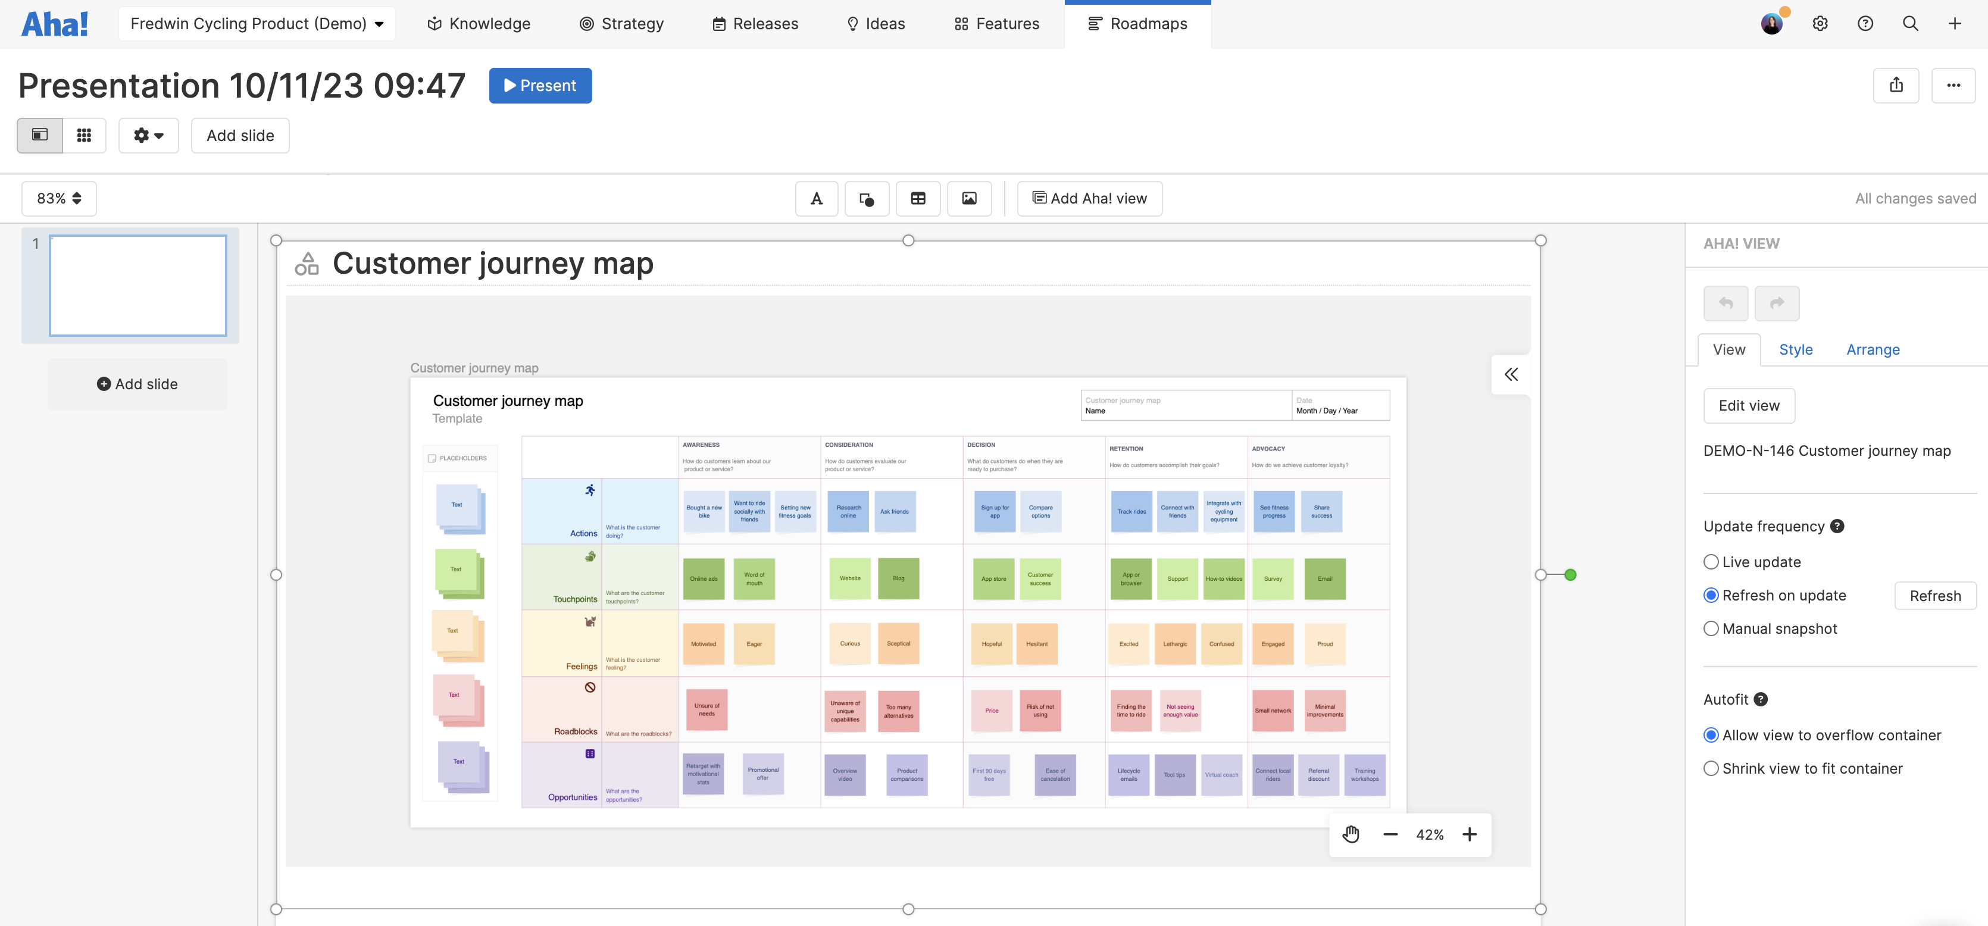The height and width of the screenshot is (926, 1988).
Task: Click the Present button
Action: pos(540,86)
